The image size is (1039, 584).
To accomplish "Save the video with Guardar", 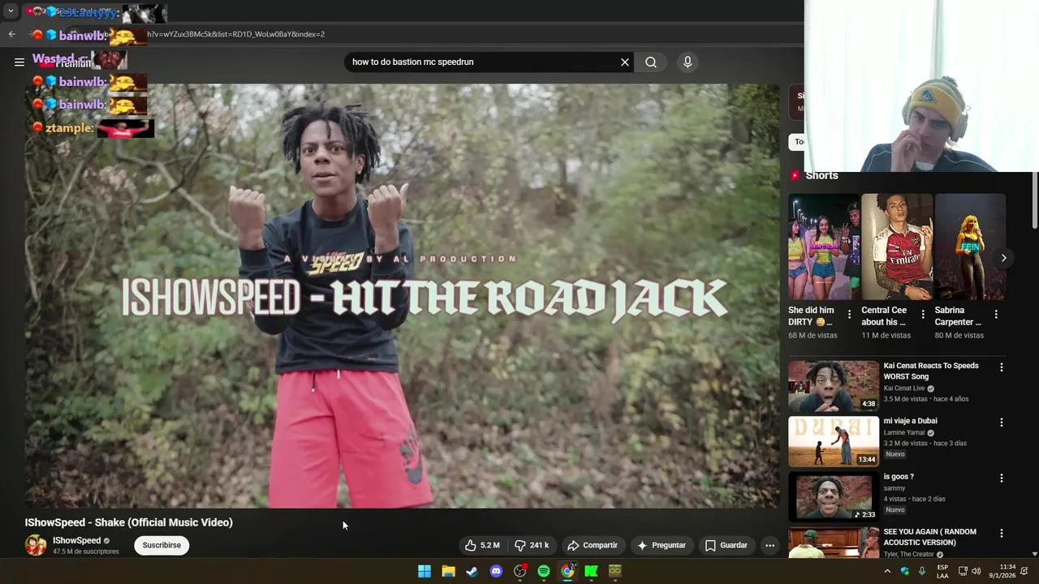I will pyautogui.click(x=726, y=545).
